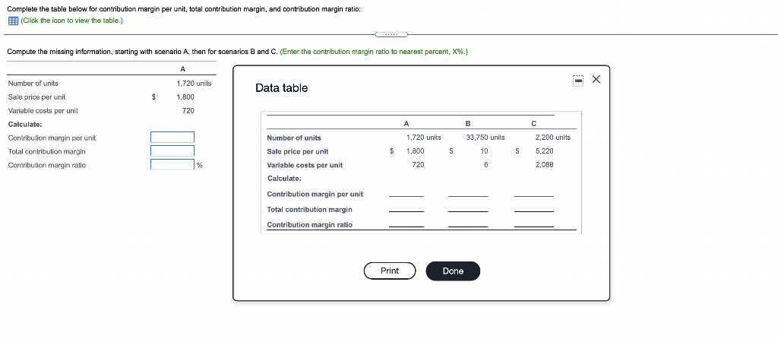778x339 pixels.
Task: Select column header 'B' in data table
Action: [467, 124]
